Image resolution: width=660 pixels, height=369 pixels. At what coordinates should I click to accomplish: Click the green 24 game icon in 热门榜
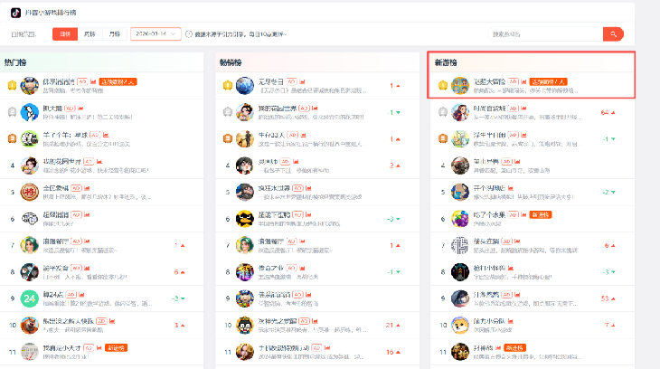coord(30,297)
